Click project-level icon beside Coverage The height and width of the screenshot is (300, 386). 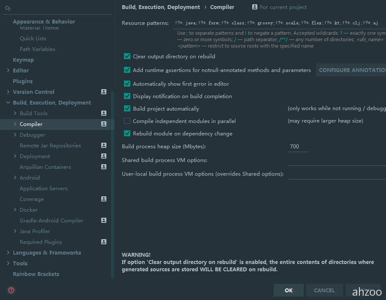pos(103,199)
